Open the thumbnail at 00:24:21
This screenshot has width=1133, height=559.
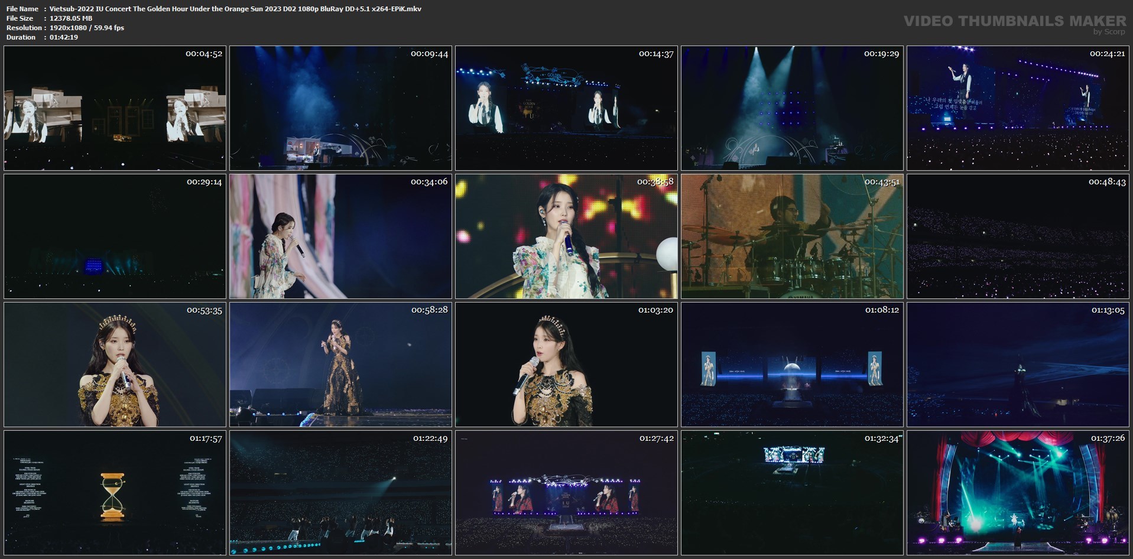[1018, 108]
